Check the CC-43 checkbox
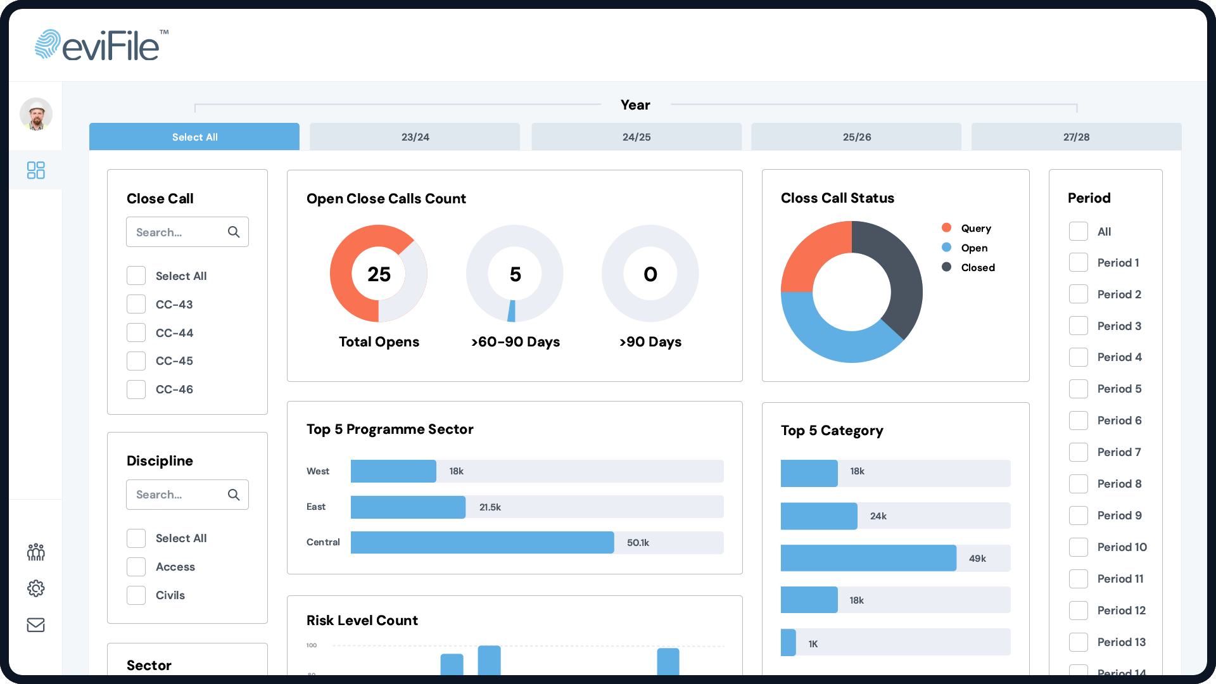 pos(136,304)
